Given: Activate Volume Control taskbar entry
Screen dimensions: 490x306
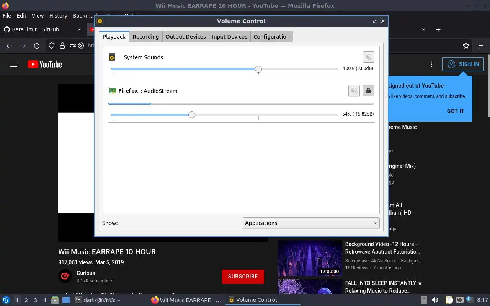Looking at the screenshot, I should pyautogui.click(x=263, y=300).
